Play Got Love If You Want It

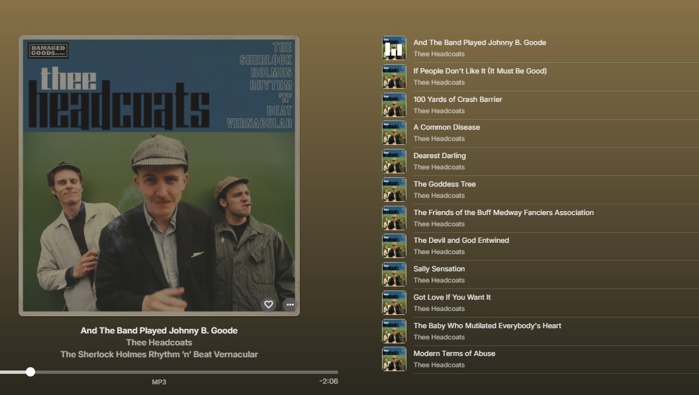[452, 297]
